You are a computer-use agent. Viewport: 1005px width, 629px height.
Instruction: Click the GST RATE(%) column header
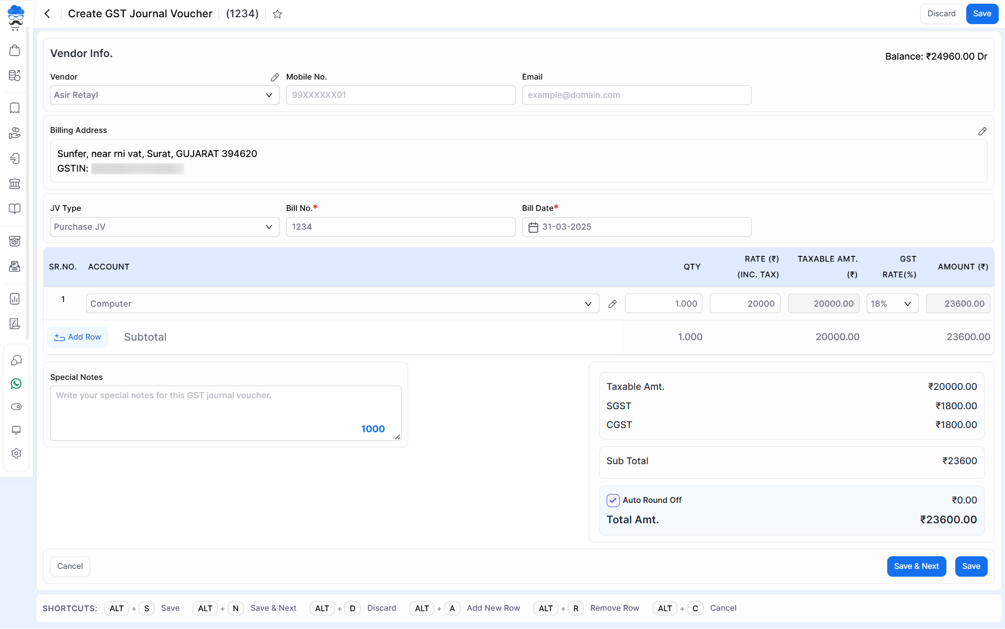tap(899, 267)
